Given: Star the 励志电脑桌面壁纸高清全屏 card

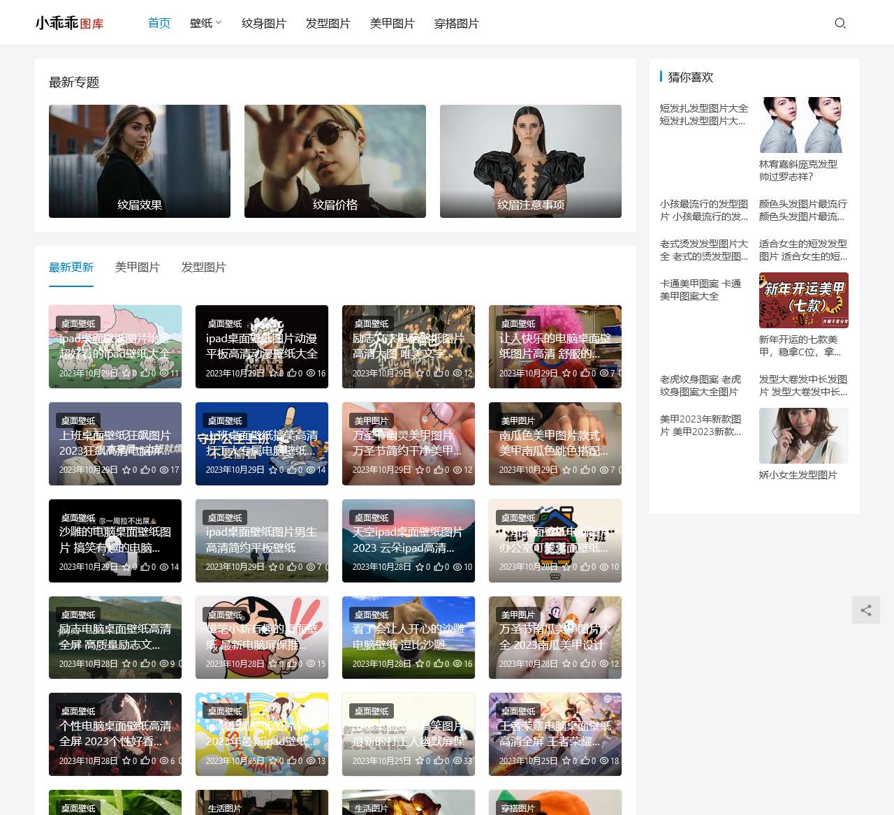Looking at the screenshot, I should click(126, 665).
